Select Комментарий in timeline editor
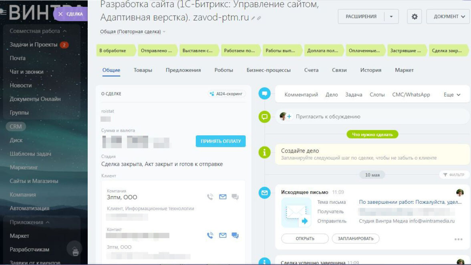 tap(301, 94)
